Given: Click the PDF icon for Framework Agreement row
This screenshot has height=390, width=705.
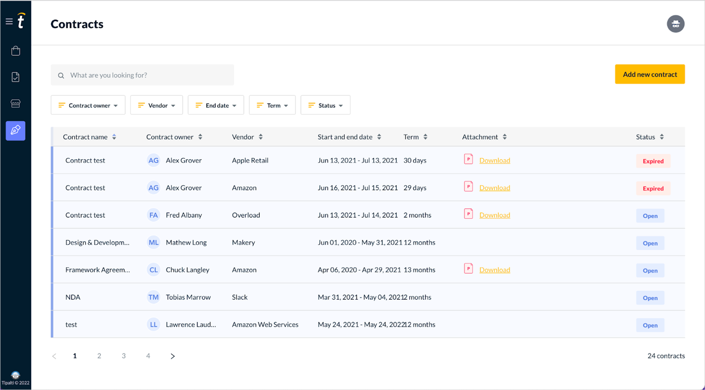Looking at the screenshot, I should tap(469, 269).
